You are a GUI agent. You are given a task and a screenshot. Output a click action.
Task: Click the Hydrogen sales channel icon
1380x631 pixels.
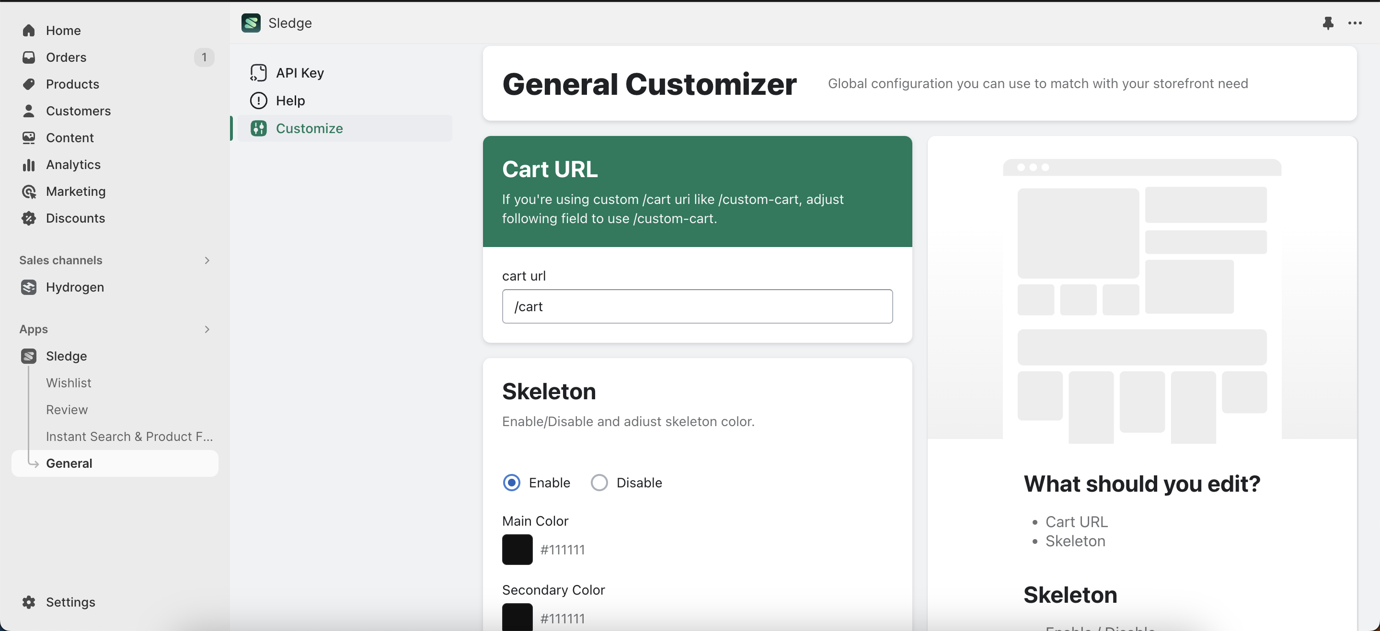[x=29, y=287]
